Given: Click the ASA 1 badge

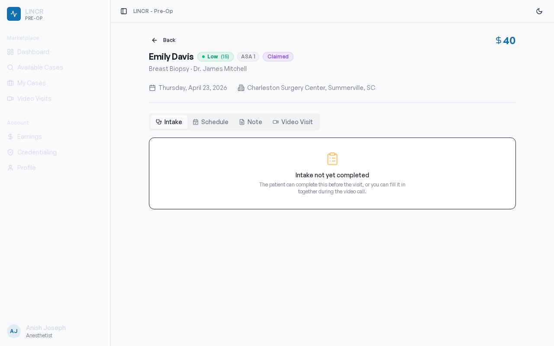Looking at the screenshot, I should [248, 57].
